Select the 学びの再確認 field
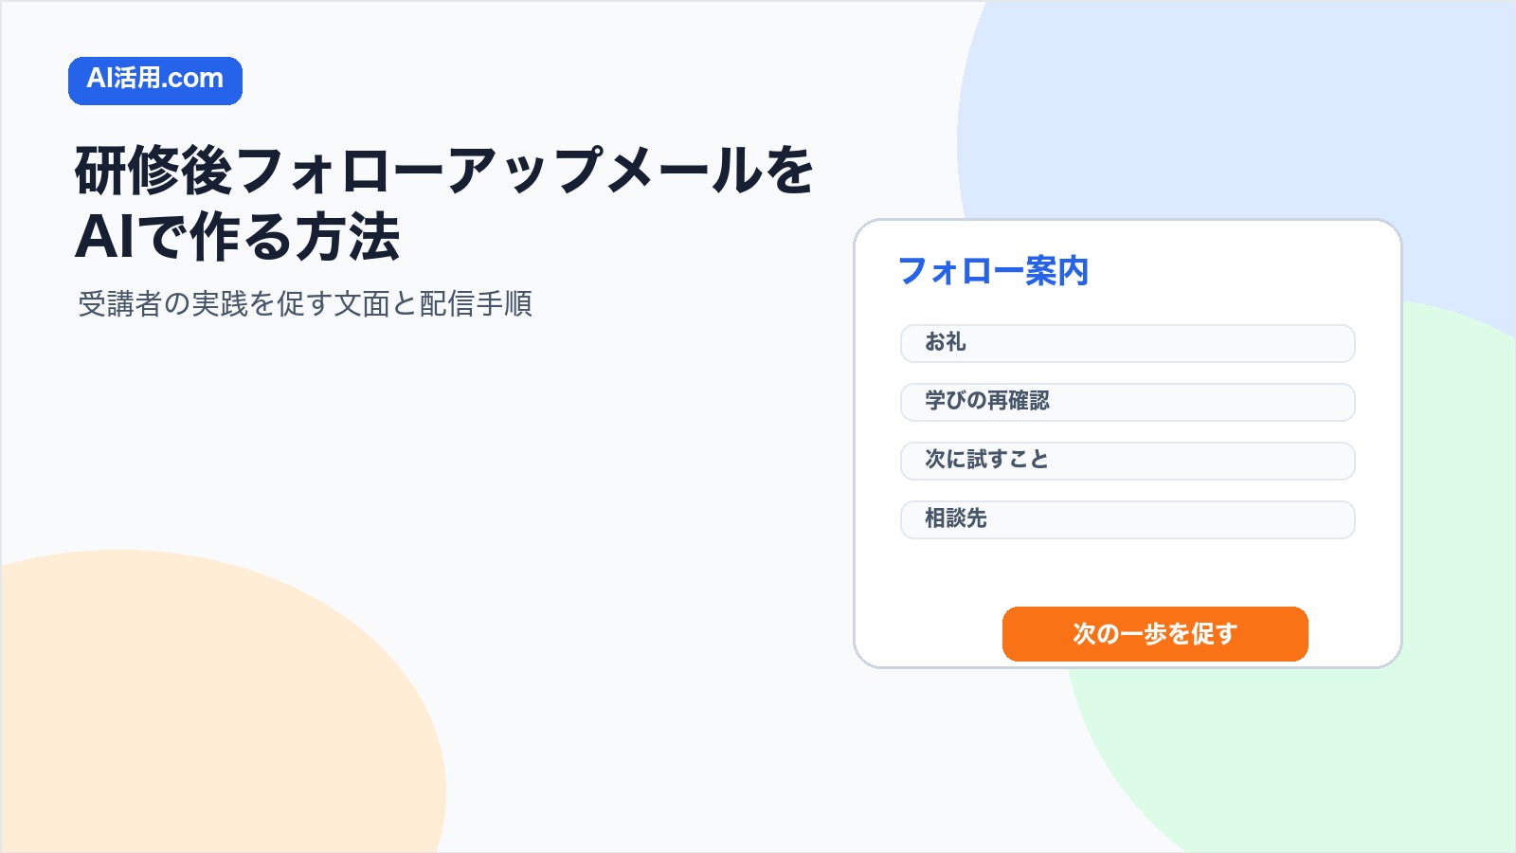 pos(1128,402)
